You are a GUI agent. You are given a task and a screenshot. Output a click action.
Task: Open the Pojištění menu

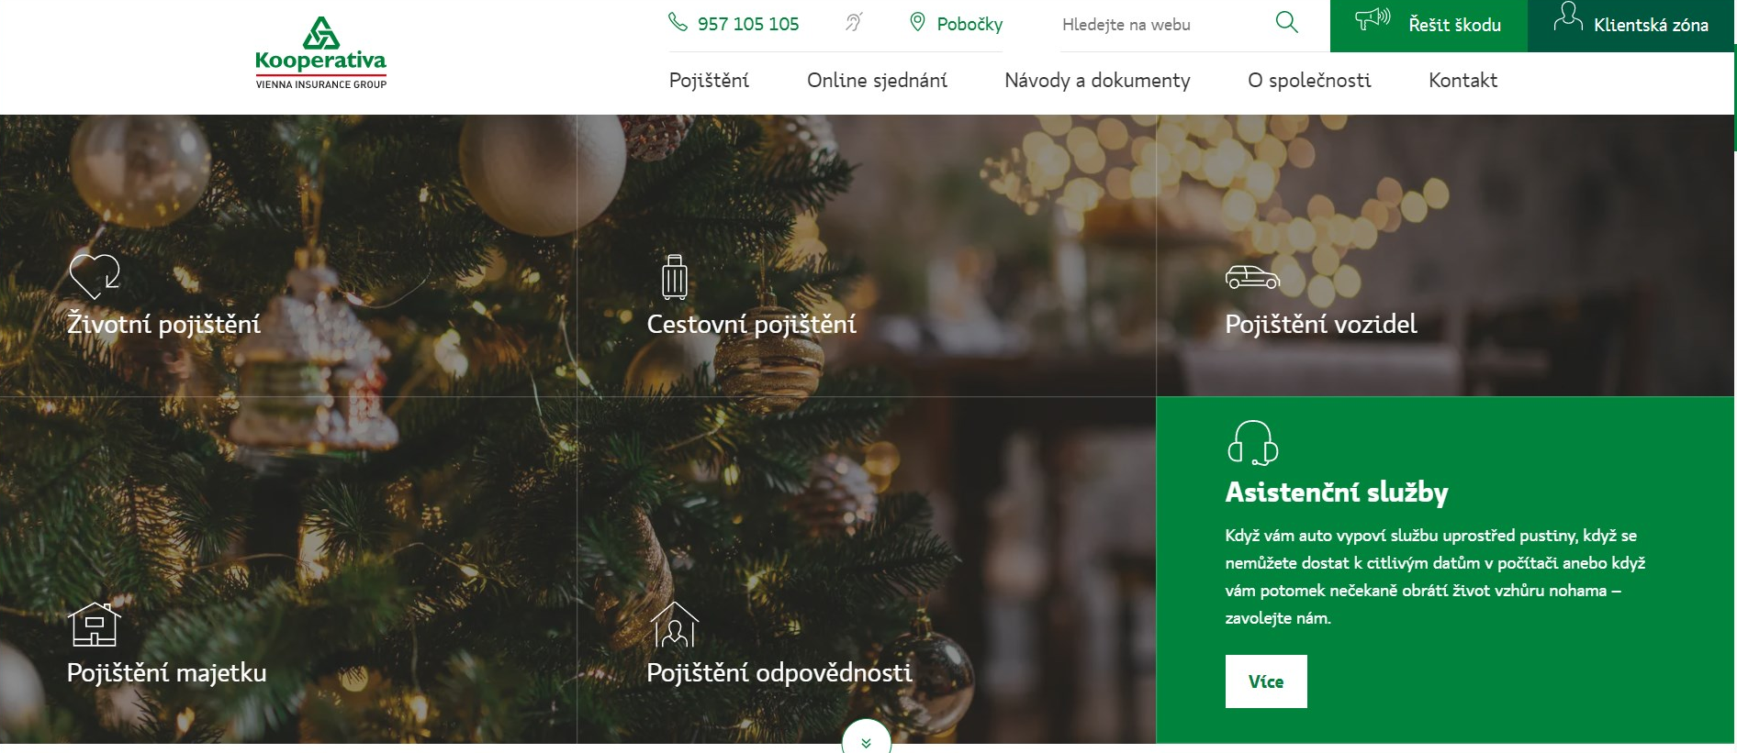pos(709,81)
